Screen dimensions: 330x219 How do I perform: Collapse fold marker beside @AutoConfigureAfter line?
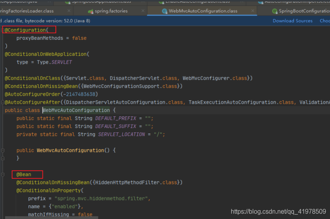3,102
